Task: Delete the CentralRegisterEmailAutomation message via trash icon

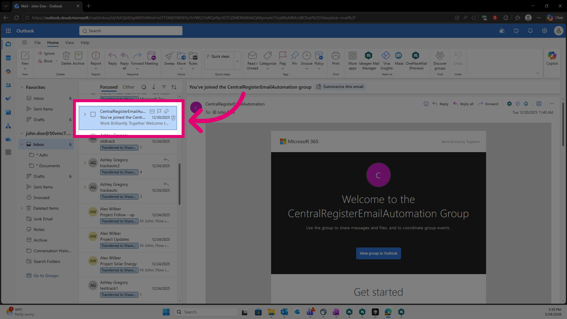Action: click(x=173, y=118)
